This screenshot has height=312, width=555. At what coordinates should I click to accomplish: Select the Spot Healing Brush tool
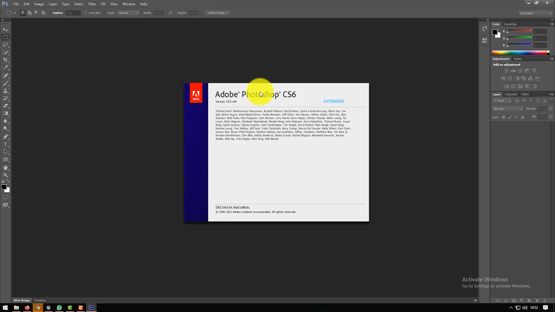tap(6, 76)
